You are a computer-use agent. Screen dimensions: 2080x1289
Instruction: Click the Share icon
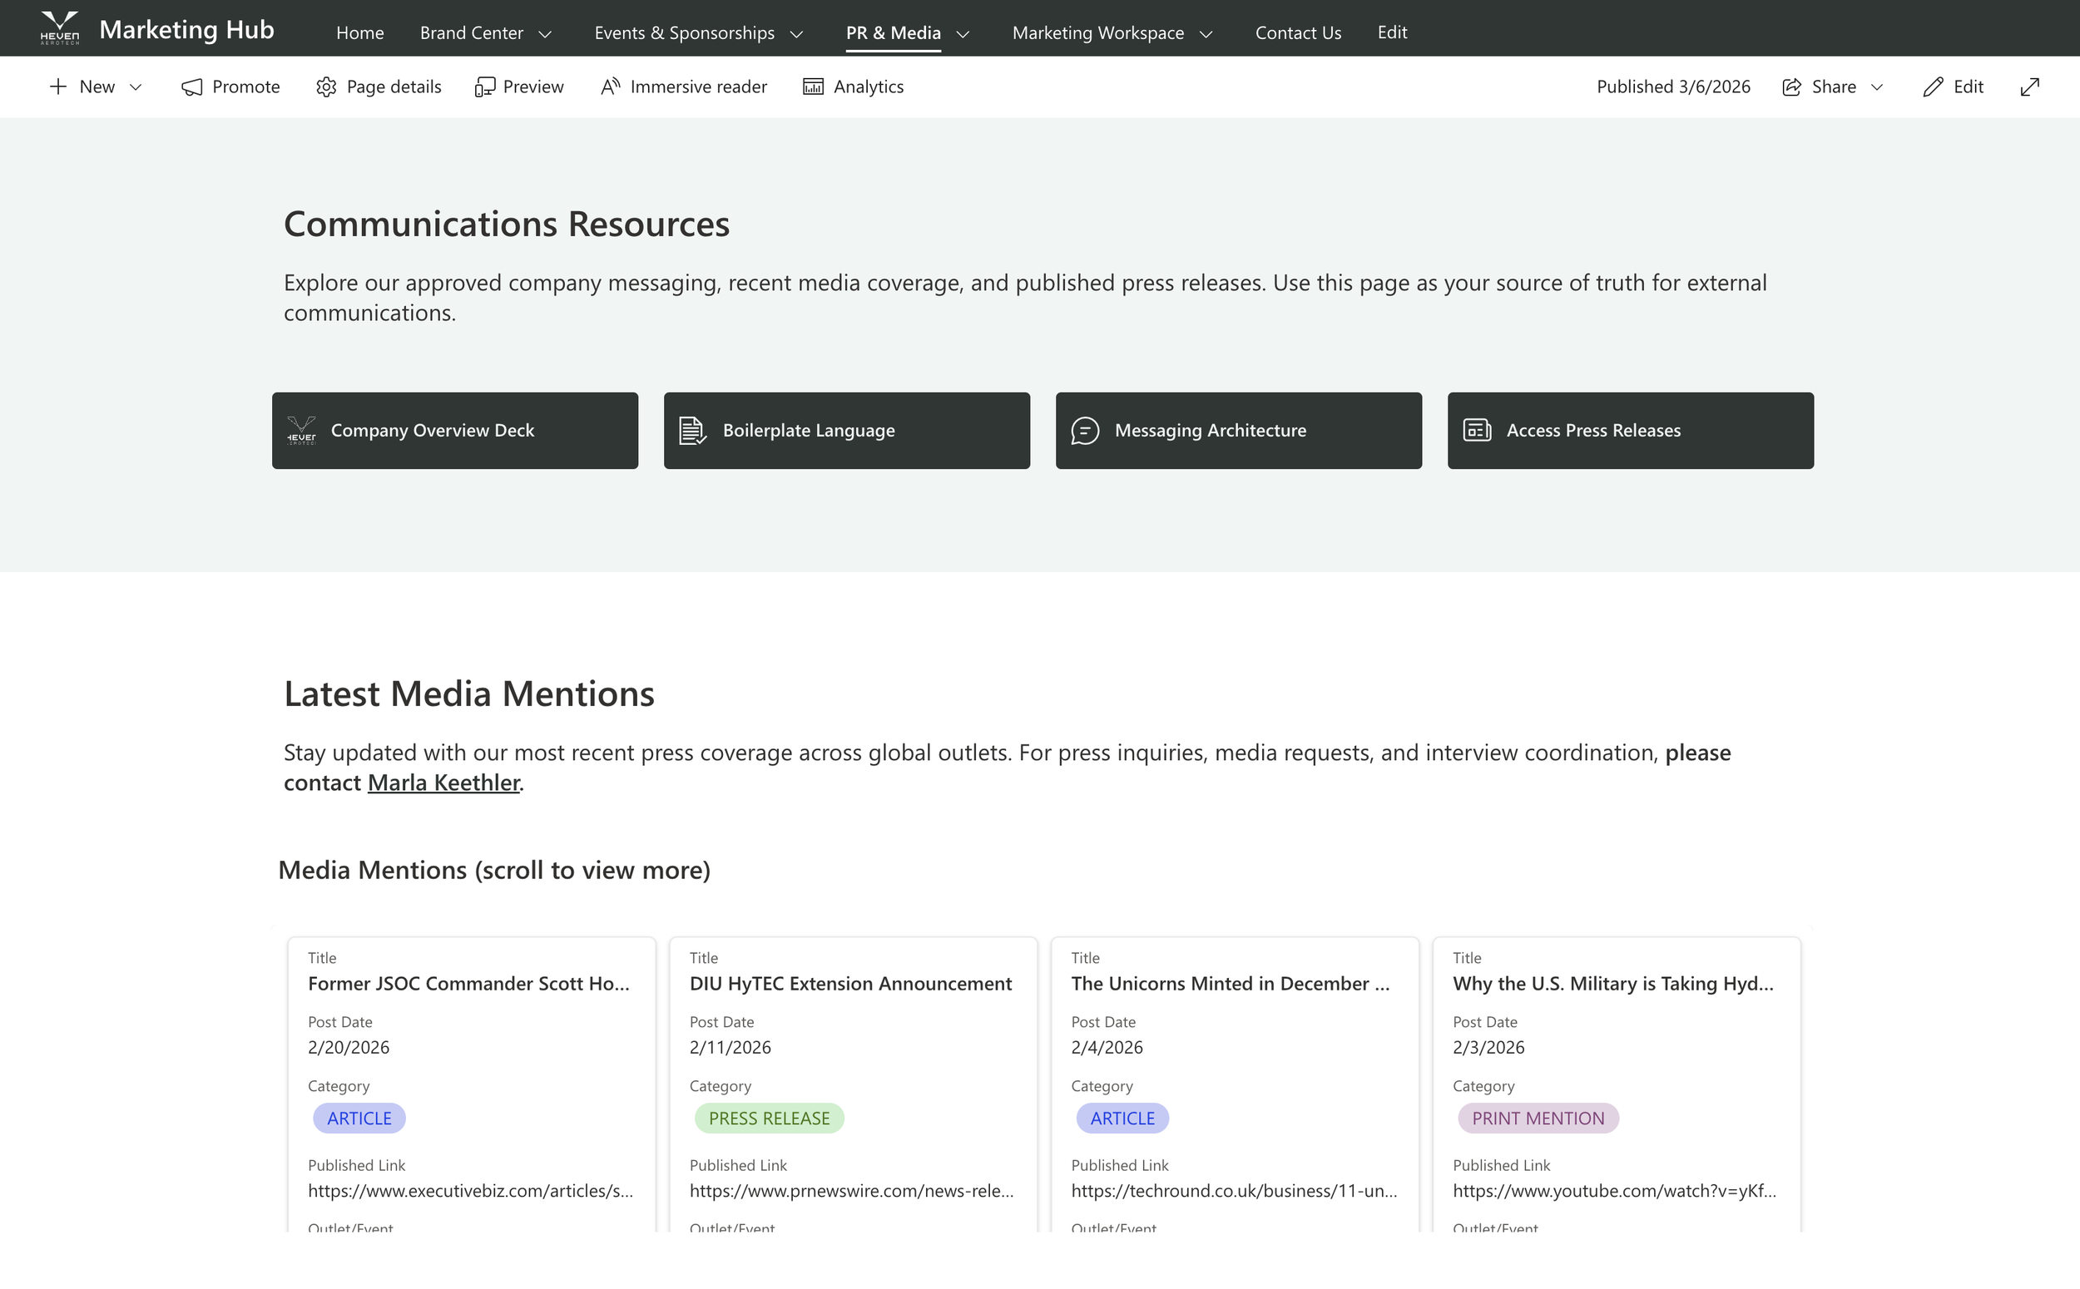point(1791,86)
